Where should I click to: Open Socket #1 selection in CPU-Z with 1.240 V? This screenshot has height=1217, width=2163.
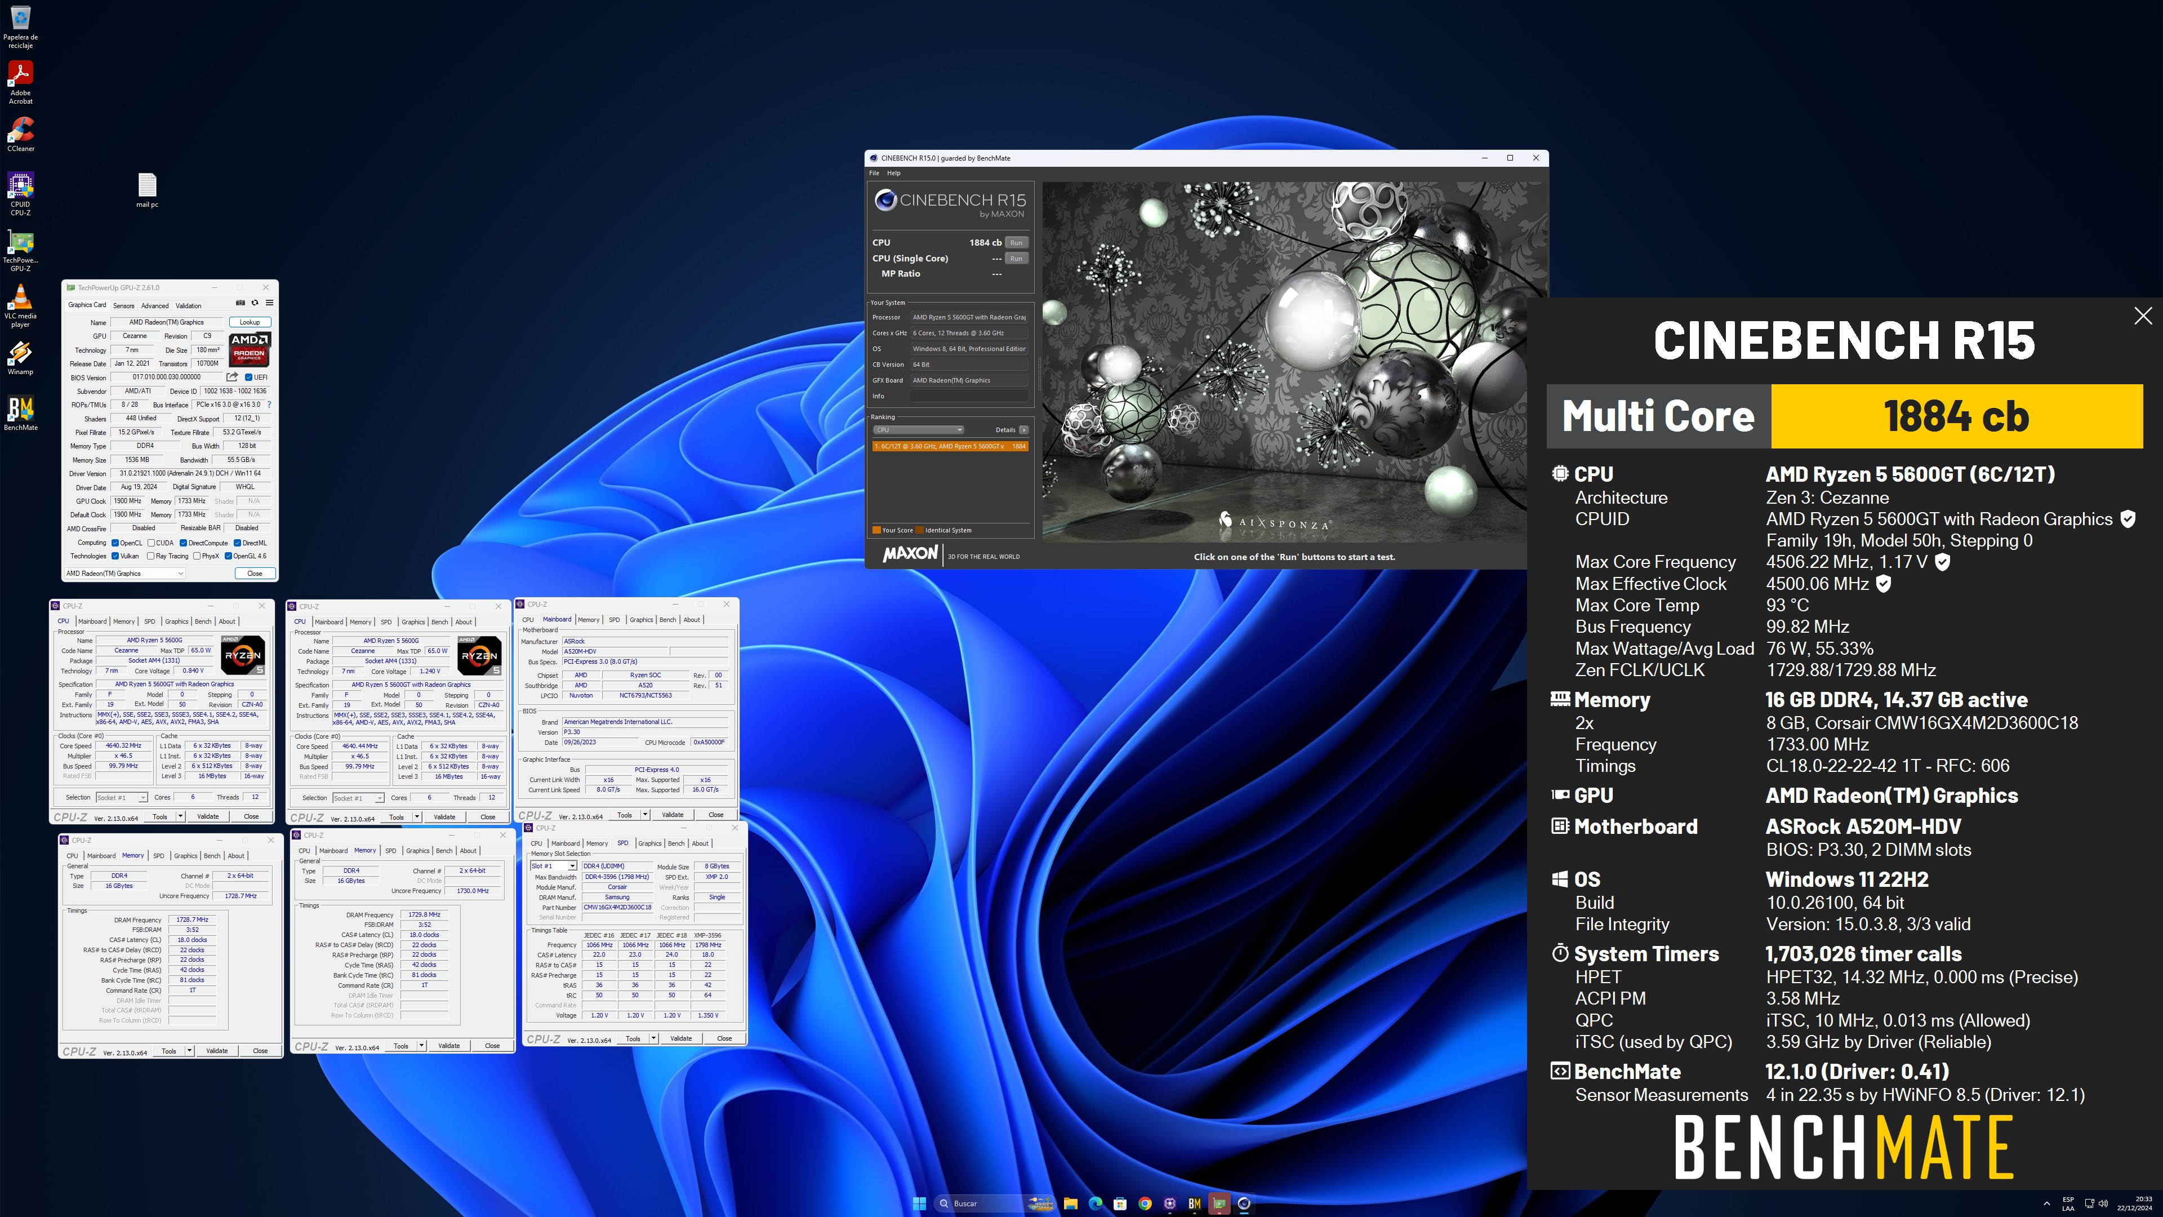[x=359, y=798]
